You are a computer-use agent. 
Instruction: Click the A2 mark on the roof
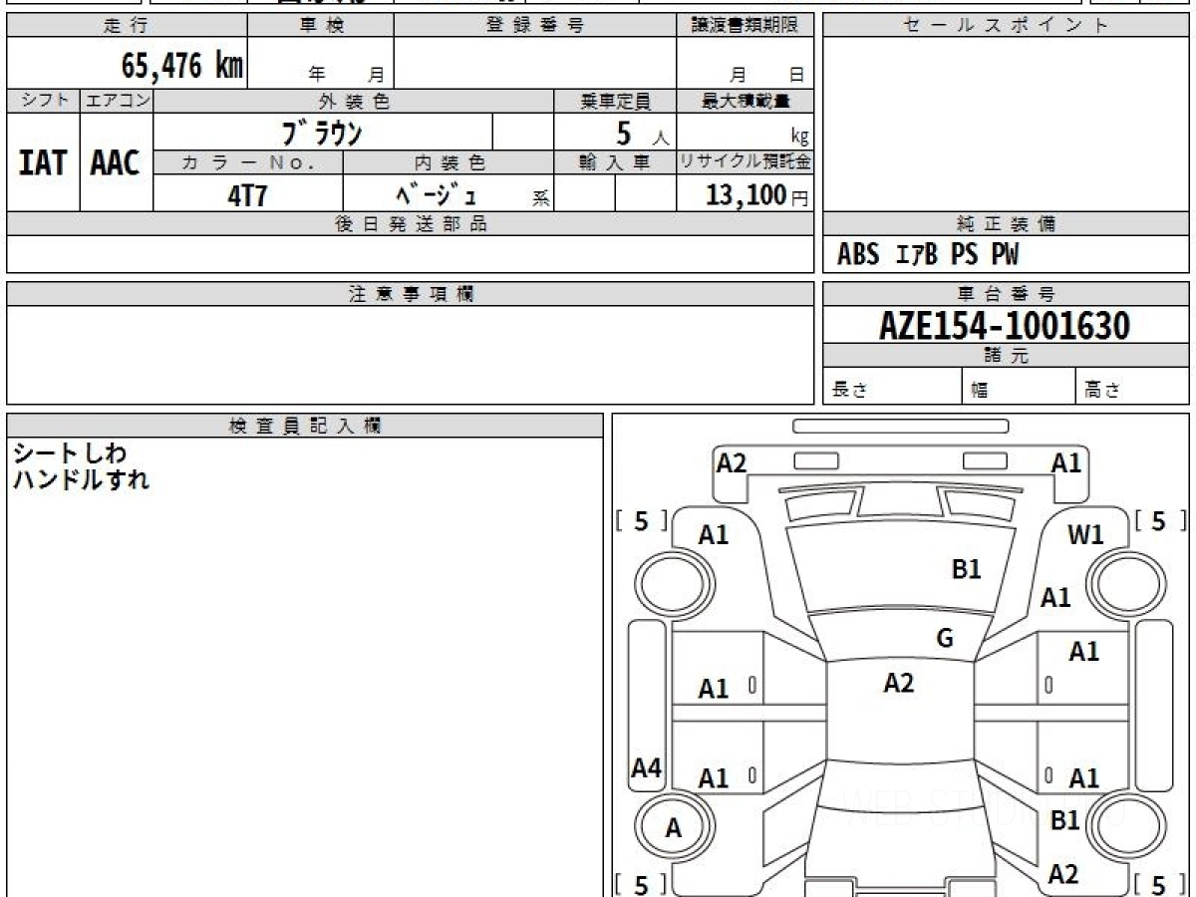[x=899, y=683]
